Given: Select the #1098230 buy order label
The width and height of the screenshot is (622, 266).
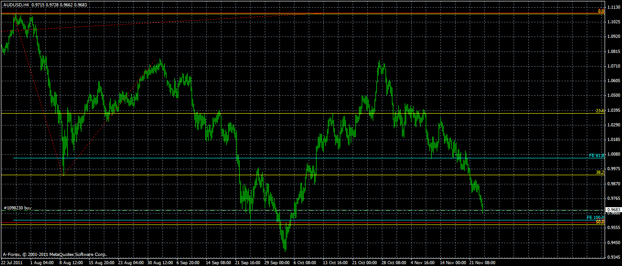Looking at the screenshot, I should [x=17, y=208].
